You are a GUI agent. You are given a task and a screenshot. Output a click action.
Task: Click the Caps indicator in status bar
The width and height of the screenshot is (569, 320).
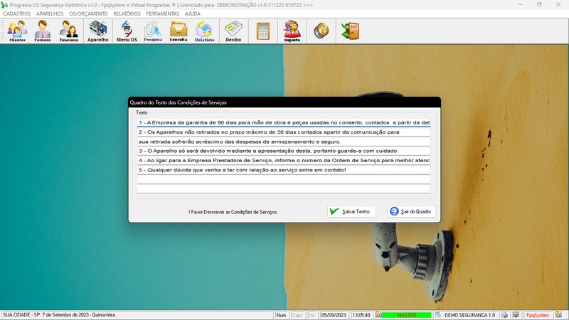pos(297,315)
